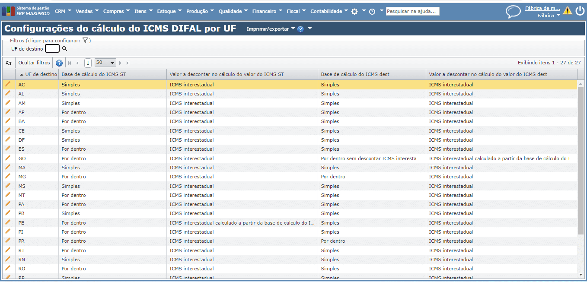Open the Contabilidade menu
Image resolution: width=587 pixels, height=282 pixels.
pyautogui.click(x=329, y=11)
